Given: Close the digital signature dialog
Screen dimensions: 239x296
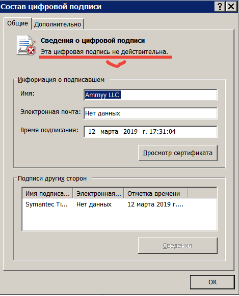Looking at the screenshot, I should pyautogui.click(x=231, y=7).
